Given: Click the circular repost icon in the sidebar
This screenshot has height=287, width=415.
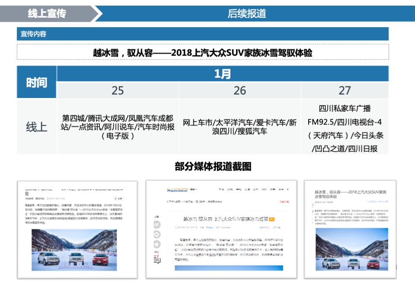Looking at the screenshot, I should click(x=157, y=234).
